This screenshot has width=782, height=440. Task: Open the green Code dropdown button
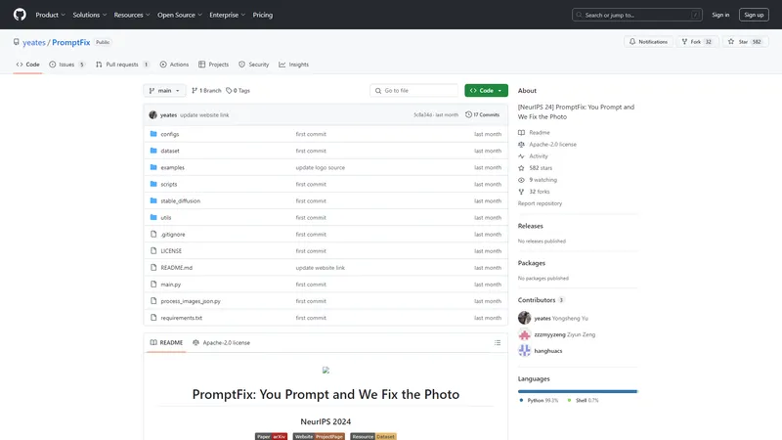click(x=486, y=90)
